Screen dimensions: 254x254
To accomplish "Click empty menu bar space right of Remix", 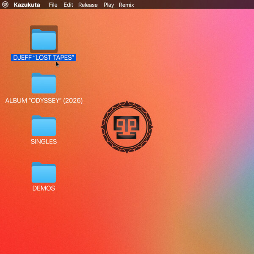I will coord(195,5).
